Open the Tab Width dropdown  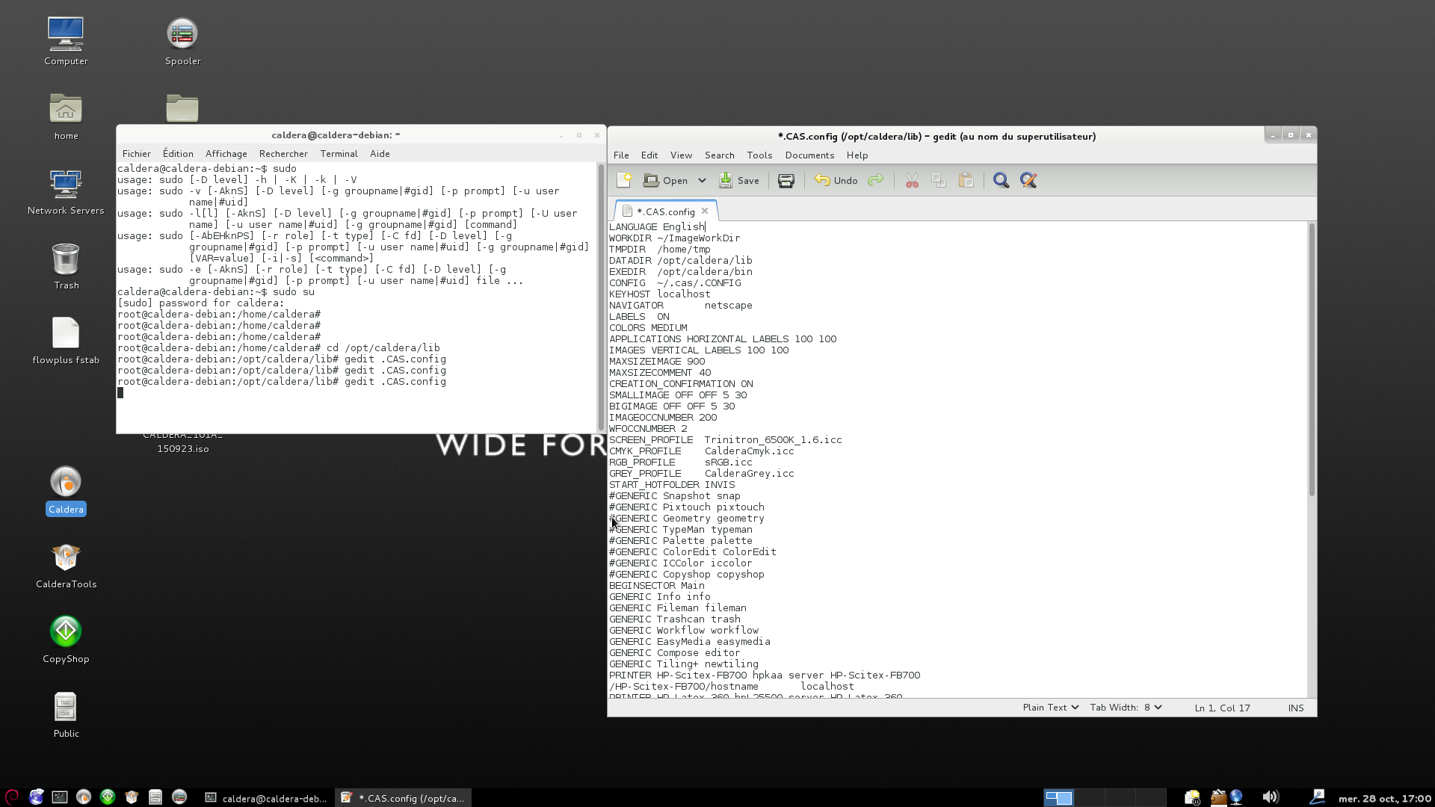click(1126, 708)
